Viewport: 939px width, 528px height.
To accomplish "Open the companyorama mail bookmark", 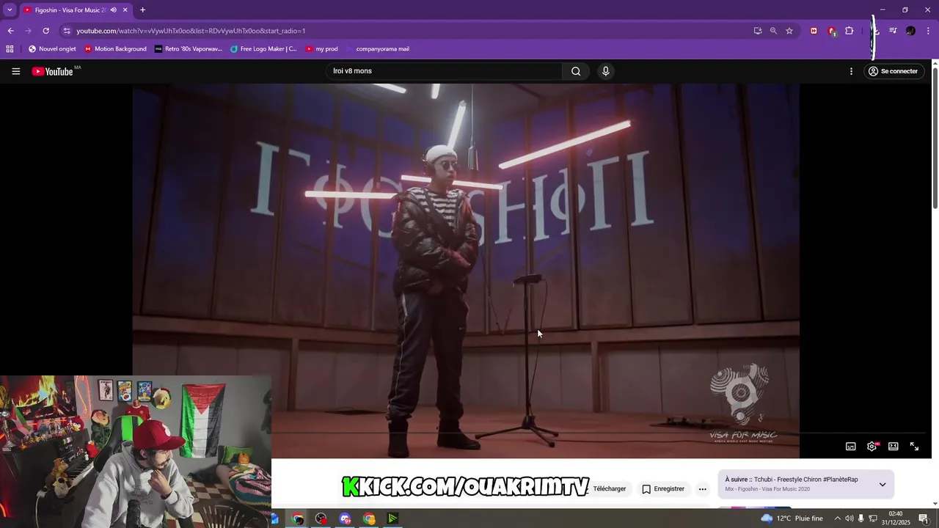I will (x=376, y=49).
